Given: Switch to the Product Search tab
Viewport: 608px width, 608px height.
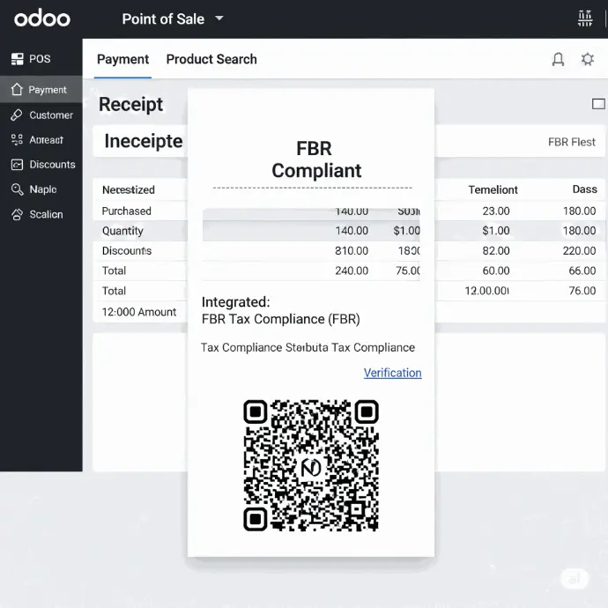Looking at the screenshot, I should (211, 59).
